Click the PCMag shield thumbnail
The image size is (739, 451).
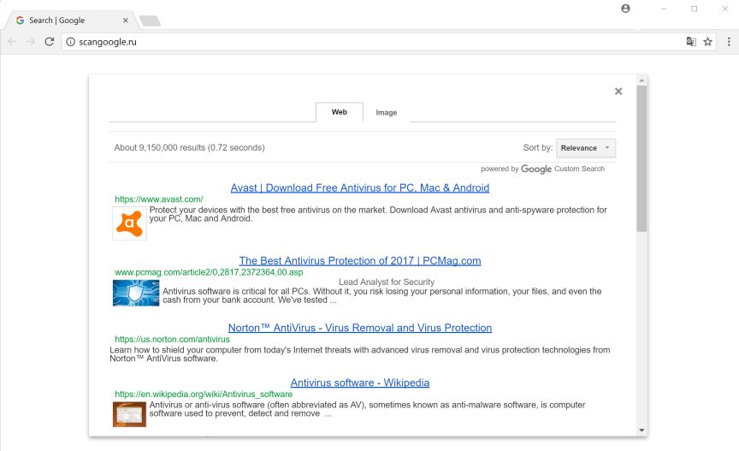[x=136, y=293]
